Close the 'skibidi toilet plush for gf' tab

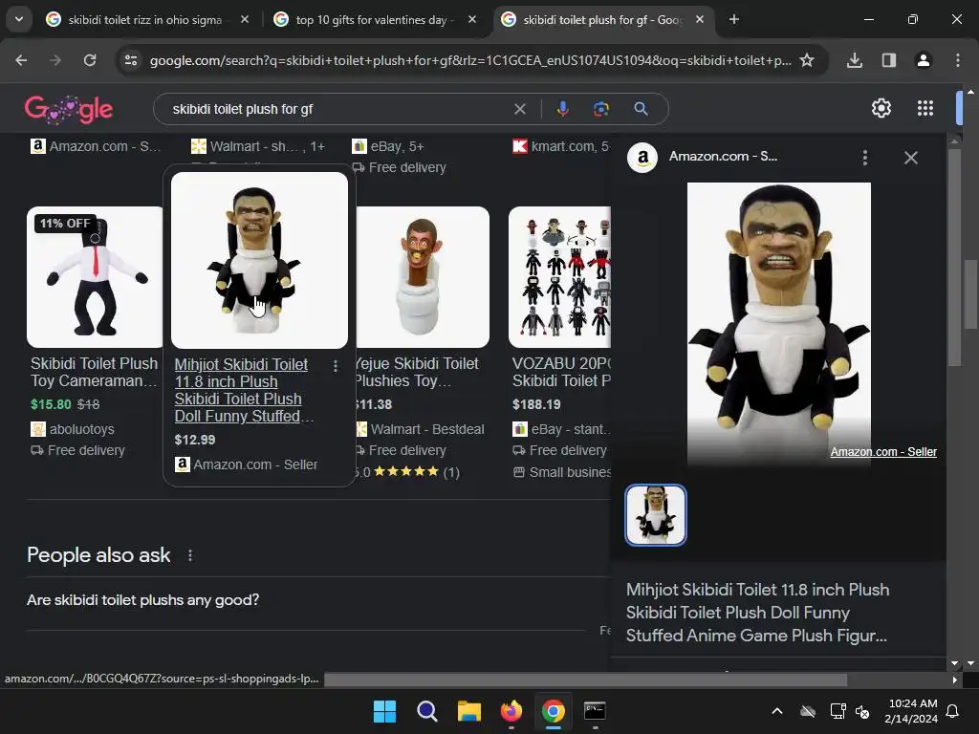[700, 20]
